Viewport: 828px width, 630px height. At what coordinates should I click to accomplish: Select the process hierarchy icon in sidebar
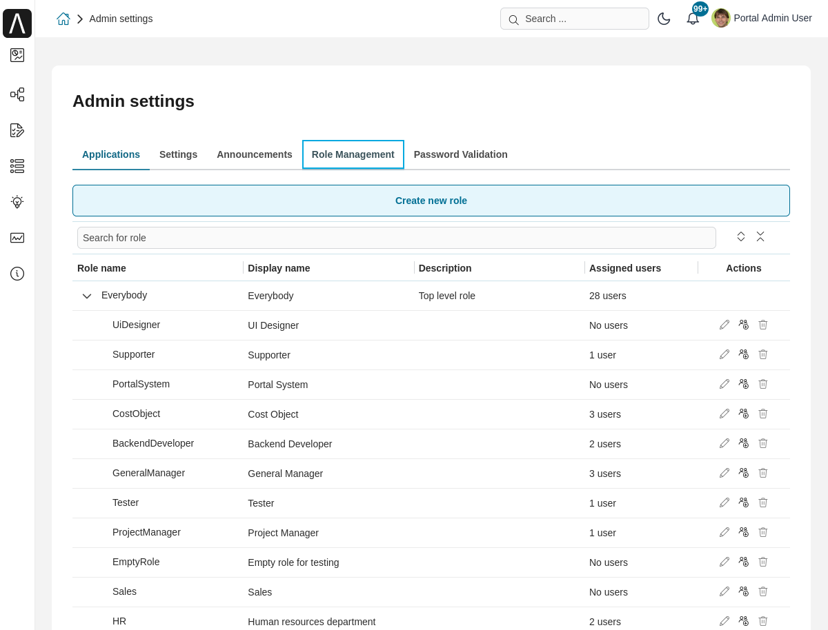[17, 94]
